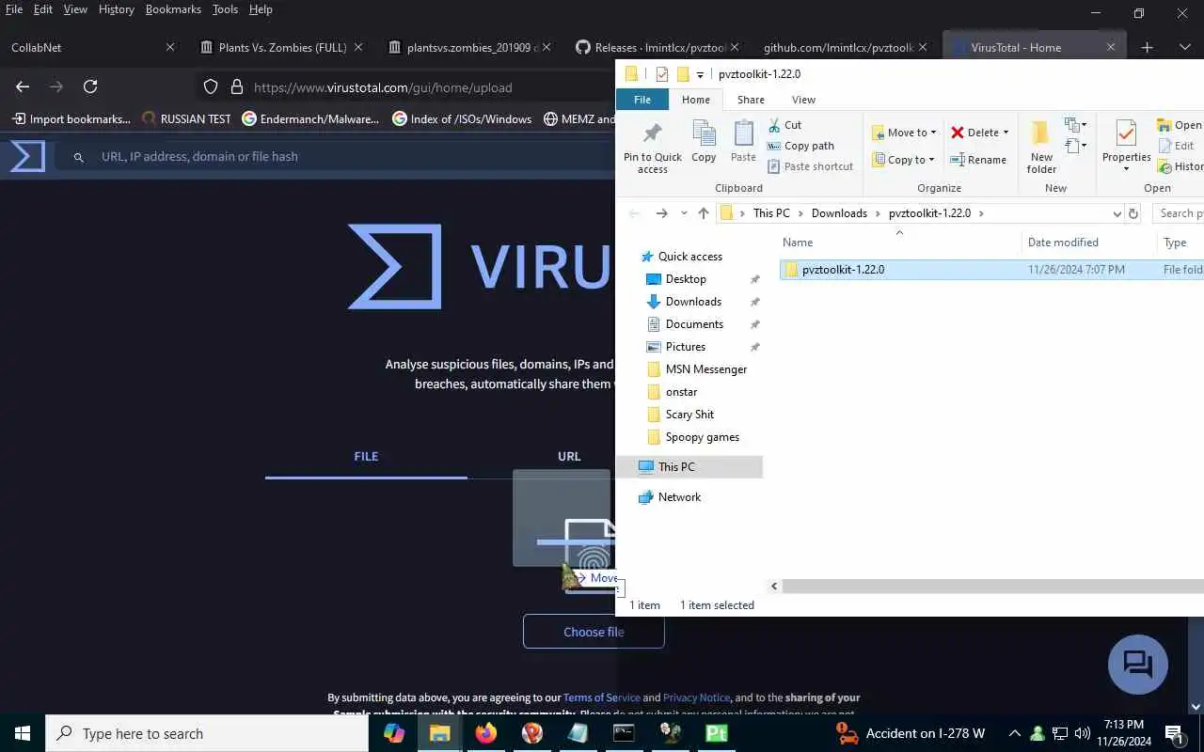
Task: Switch to the CollabNet browser tab
Action: [x=92, y=47]
